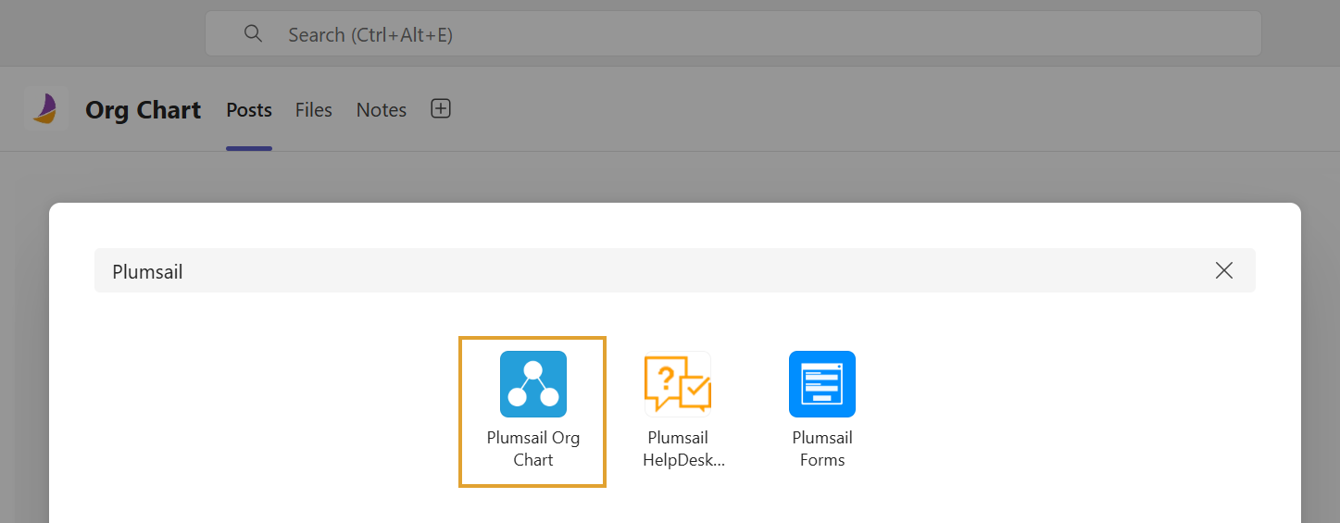Open the Files tab

pos(314,110)
